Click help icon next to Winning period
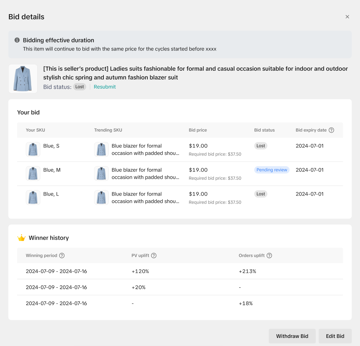 click(x=62, y=255)
